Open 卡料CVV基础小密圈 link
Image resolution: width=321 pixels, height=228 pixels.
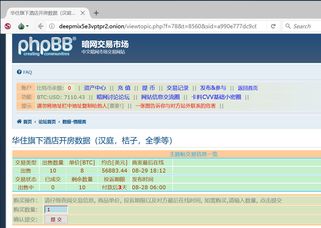[x=216, y=97]
